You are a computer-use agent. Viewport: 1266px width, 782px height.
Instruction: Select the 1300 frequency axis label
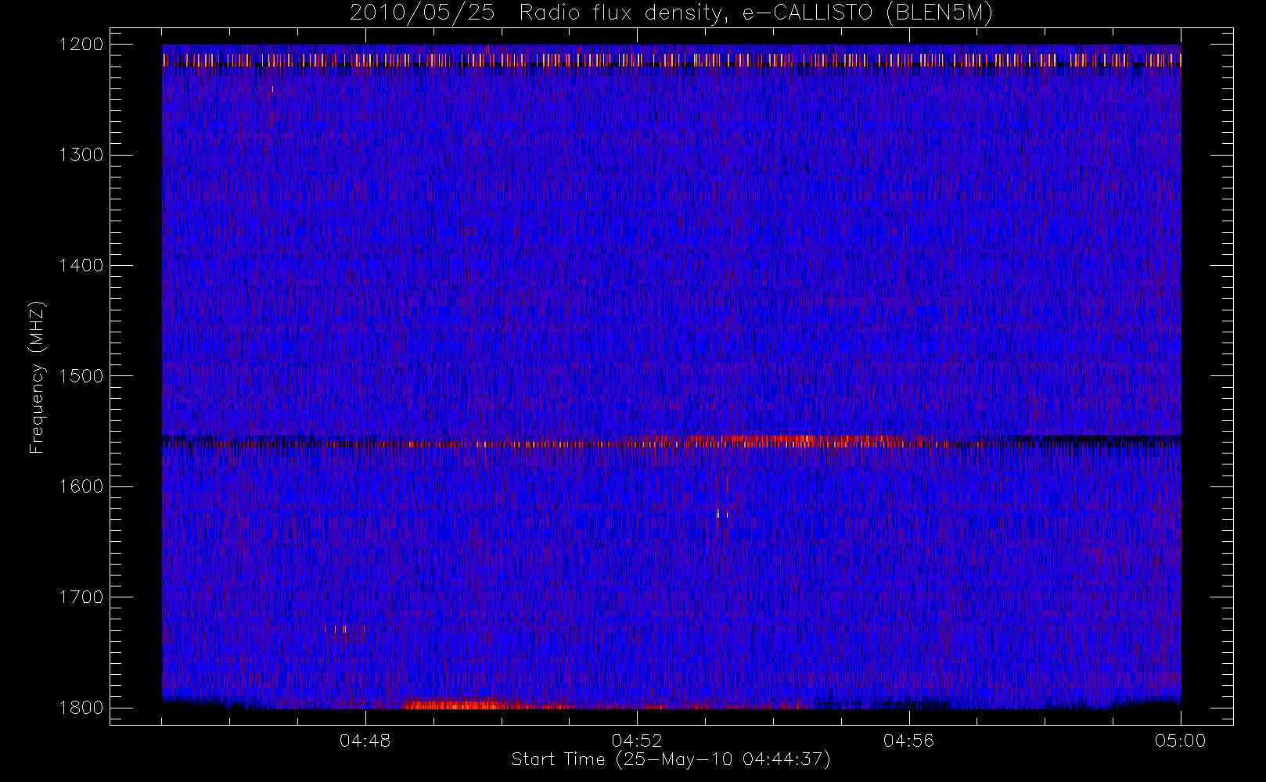pyautogui.click(x=81, y=155)
